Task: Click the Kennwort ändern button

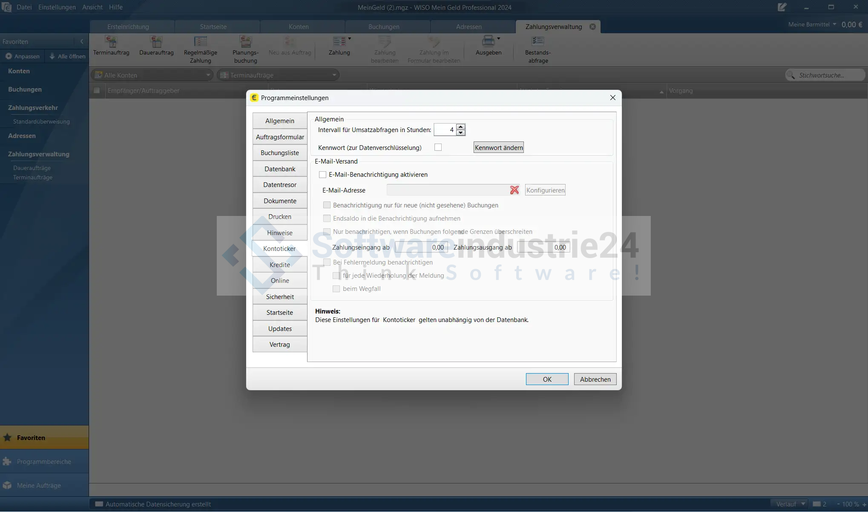Action: coord(498,148)
